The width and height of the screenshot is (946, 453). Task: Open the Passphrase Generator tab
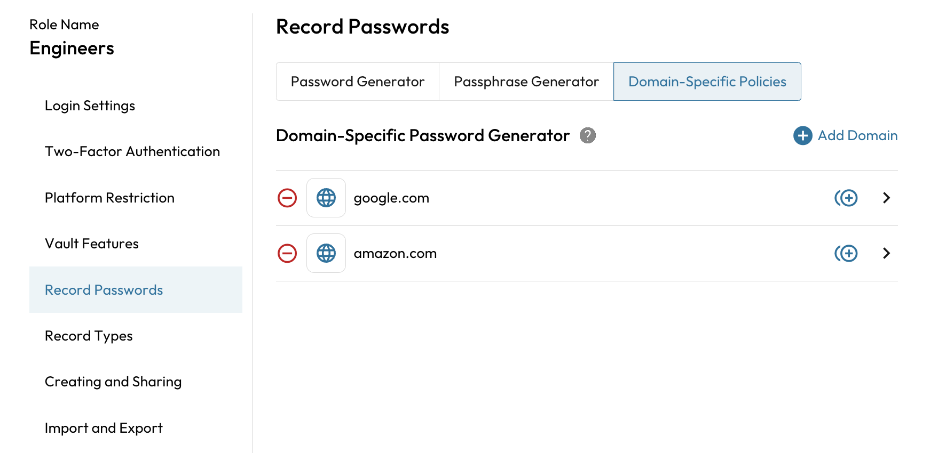pos(526,82)
